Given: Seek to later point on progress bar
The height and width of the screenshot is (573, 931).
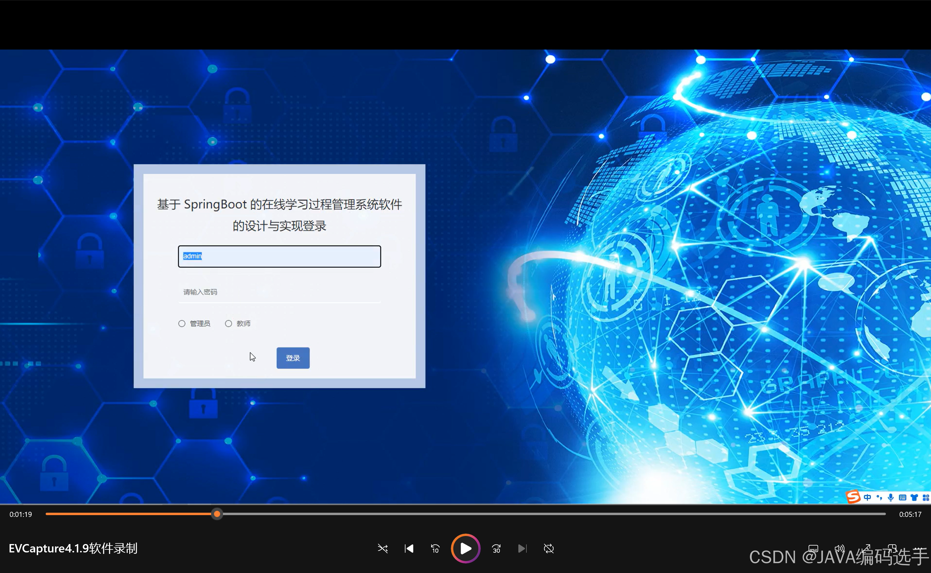Looking at the screenshot, I should (554, 514).
